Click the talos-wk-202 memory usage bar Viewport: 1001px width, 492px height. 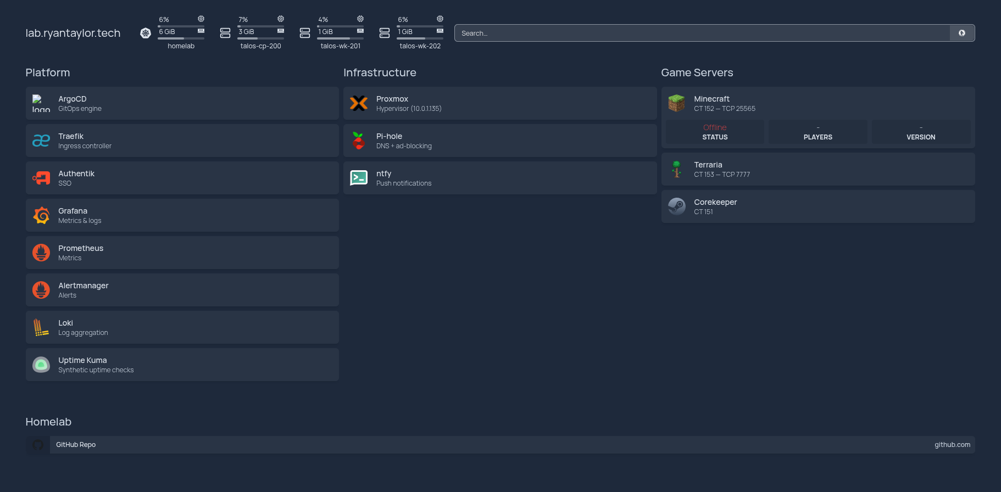(420, 38)
